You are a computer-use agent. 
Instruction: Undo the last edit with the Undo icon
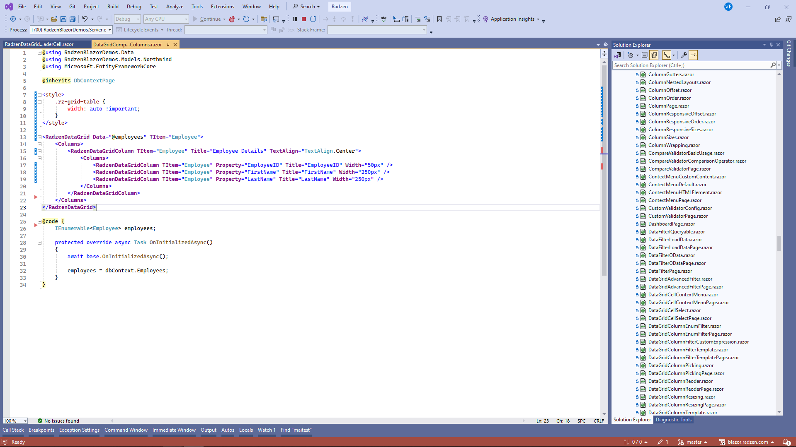pyautogui.click(x=85, y=19)
